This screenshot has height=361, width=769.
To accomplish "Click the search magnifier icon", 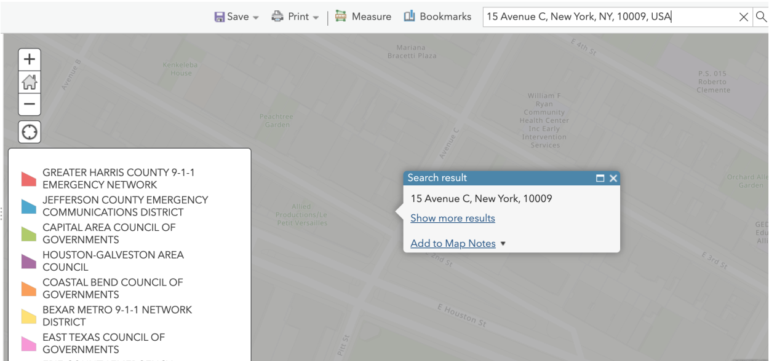I will click(x=761, y=17).
